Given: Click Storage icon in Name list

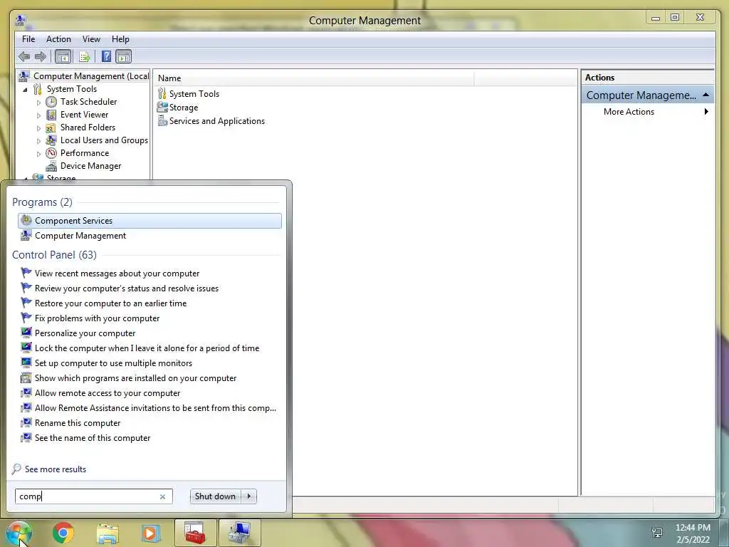Looking at the screenshot, I should coord(162,107).
